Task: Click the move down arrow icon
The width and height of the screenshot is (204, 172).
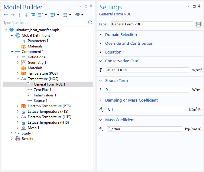Action: point(26,15)
